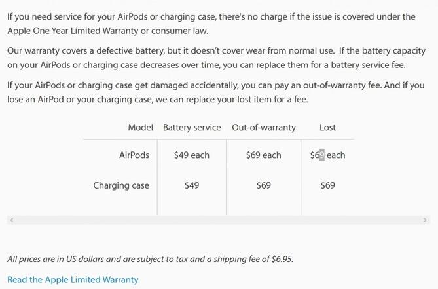Screen dimensions: 438x289
Task: Click the horizontal scrollbar track under the table
Action: pos(219,220)
